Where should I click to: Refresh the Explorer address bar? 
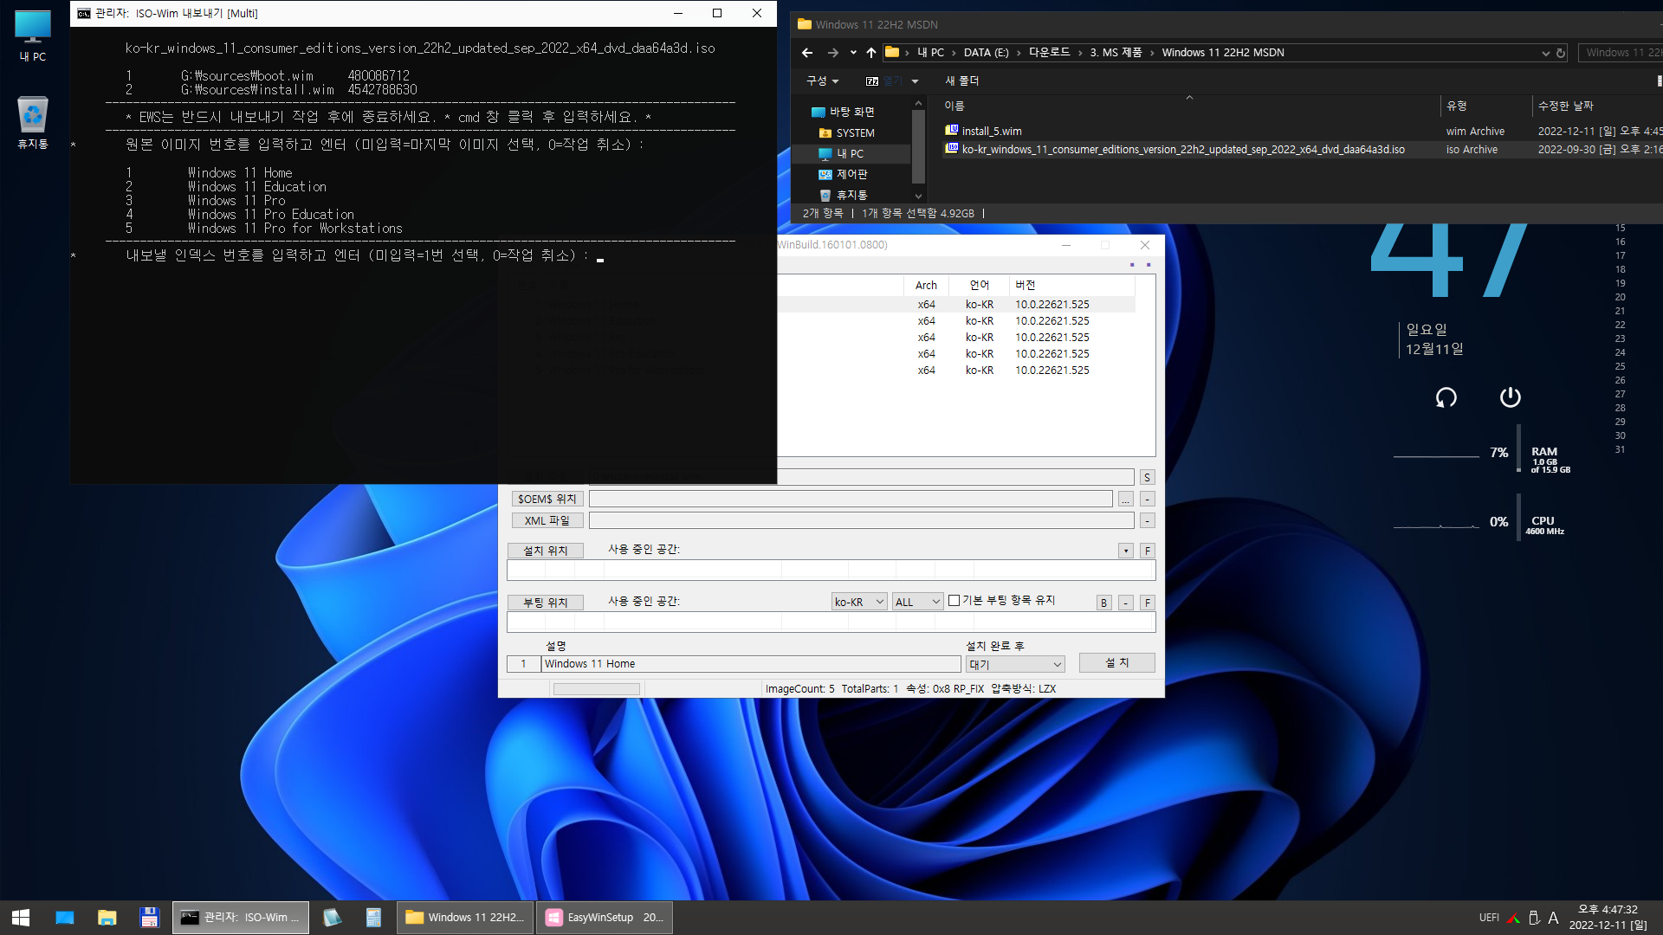click(1561, 53)
